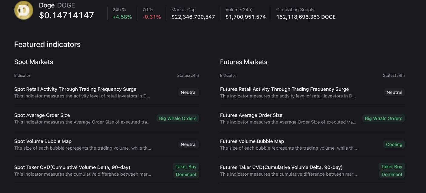The width and height of the screenshot is (426, 193).
Task: Open the Spot Taker CVD indicator
Action: click(72, 168)
